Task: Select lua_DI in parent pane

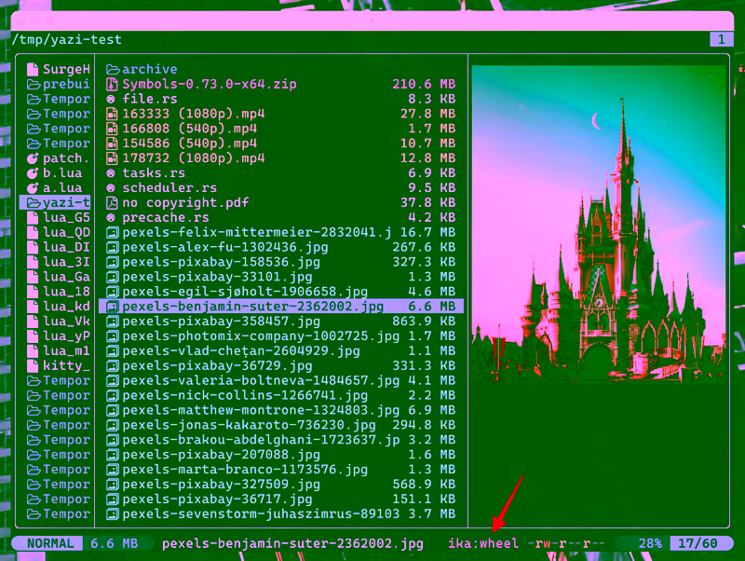Action: coord(55,247)
